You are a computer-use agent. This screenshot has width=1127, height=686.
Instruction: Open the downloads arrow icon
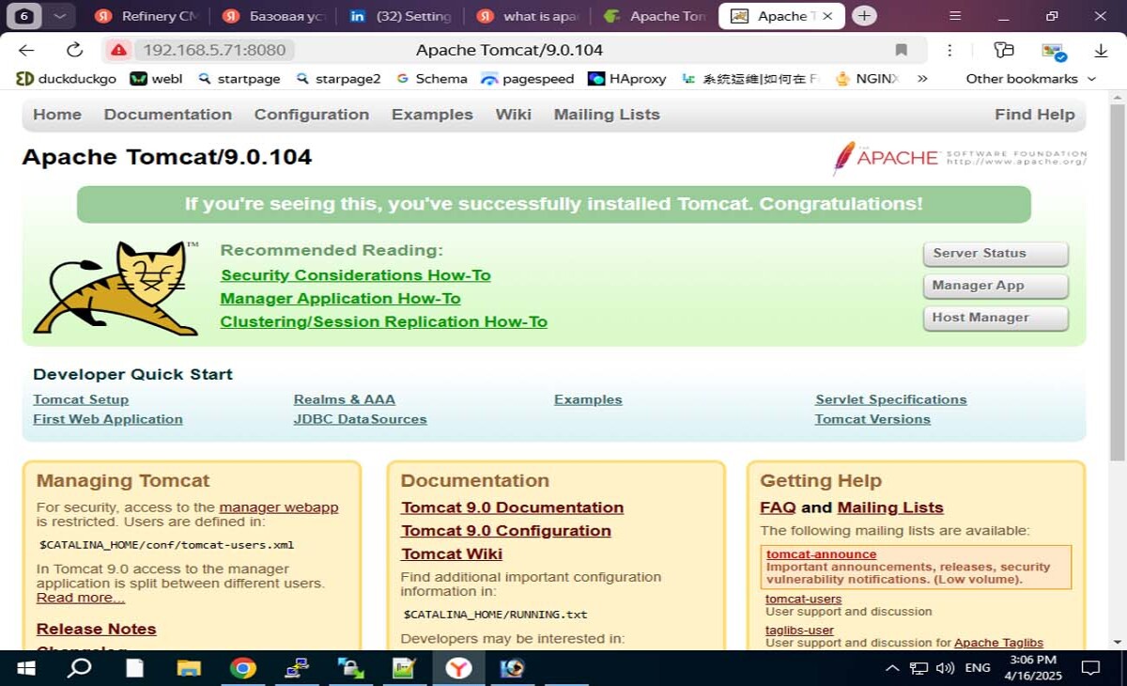[1101, 51]
